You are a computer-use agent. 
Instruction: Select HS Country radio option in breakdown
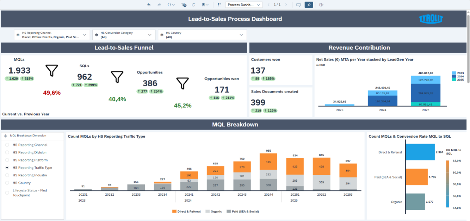(x=7, y=183)
